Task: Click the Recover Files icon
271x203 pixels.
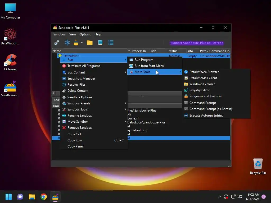Action: click(x=64, y=85)
